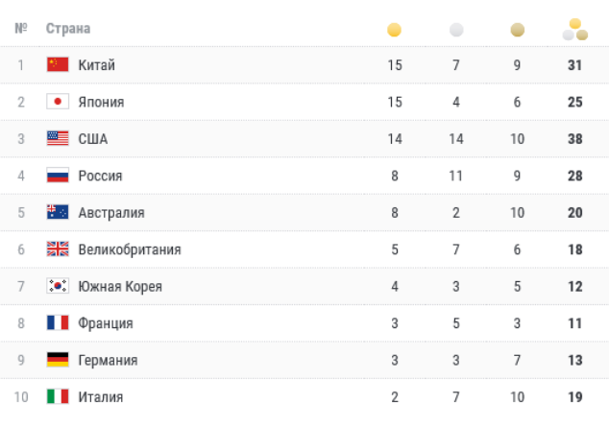Select the Франция country name
Image resolution: width=609 pixels, height=427 pixels.
pyautogui.click(x=106, y=323)
